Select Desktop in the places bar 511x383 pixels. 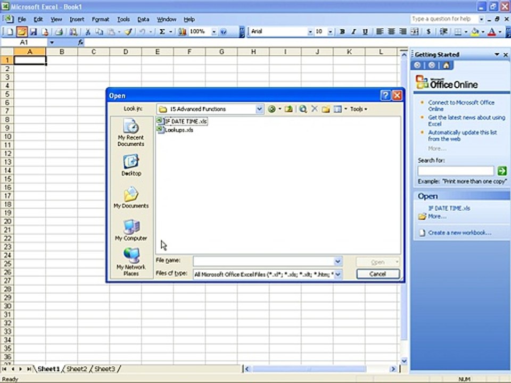pos(131,165)
